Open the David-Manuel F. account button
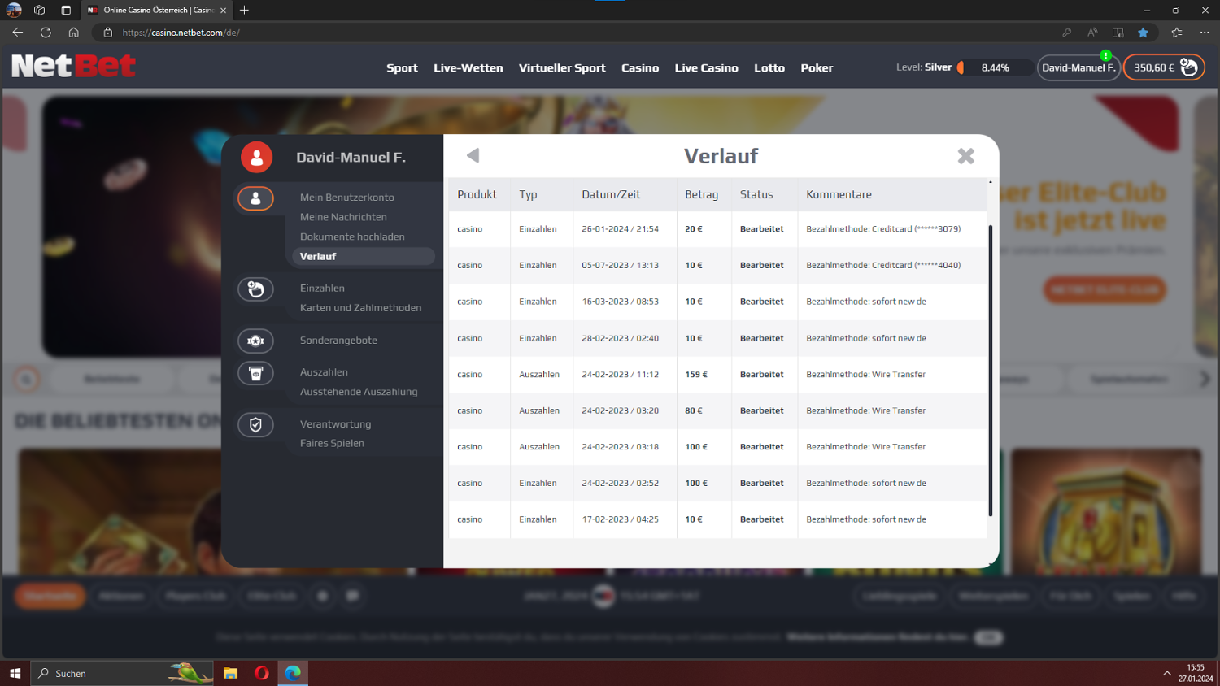 [1078, 67]
